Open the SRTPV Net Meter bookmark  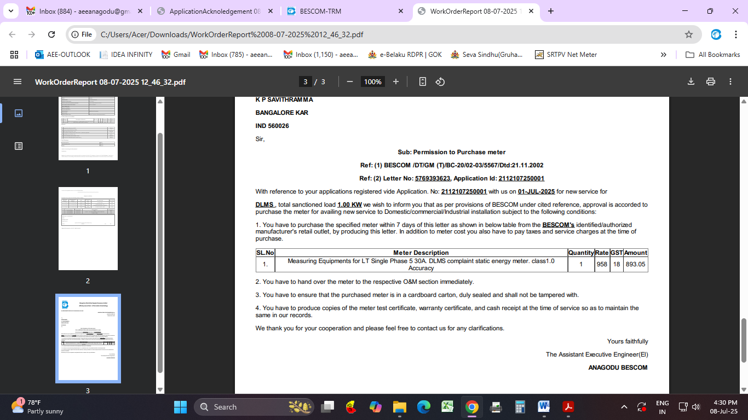tap(566, 55)
